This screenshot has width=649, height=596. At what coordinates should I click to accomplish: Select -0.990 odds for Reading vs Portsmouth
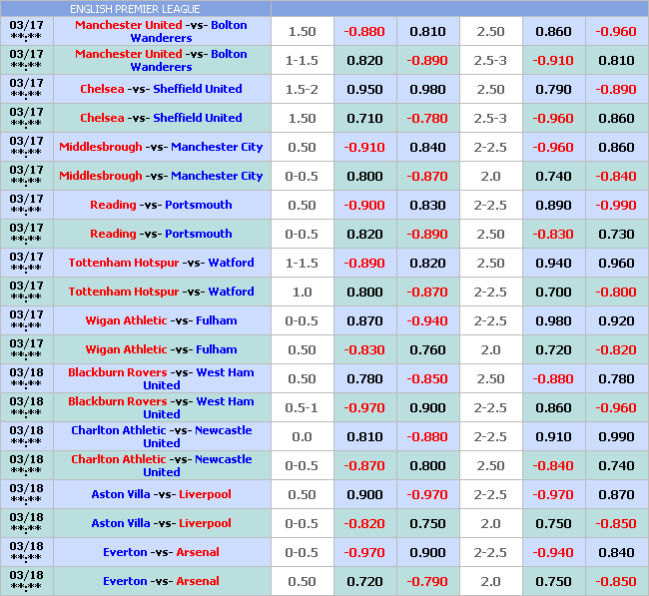tap(615, 205)
